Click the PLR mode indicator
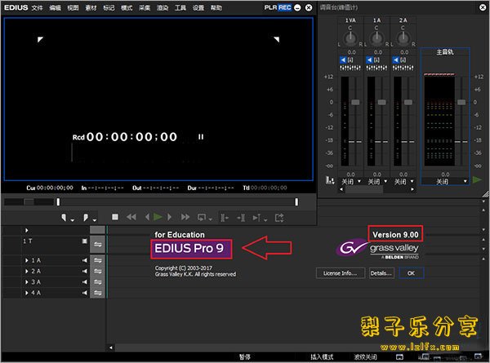Viewport: 490px width, 363px height. pyautogui.click(x=270, y=7)
